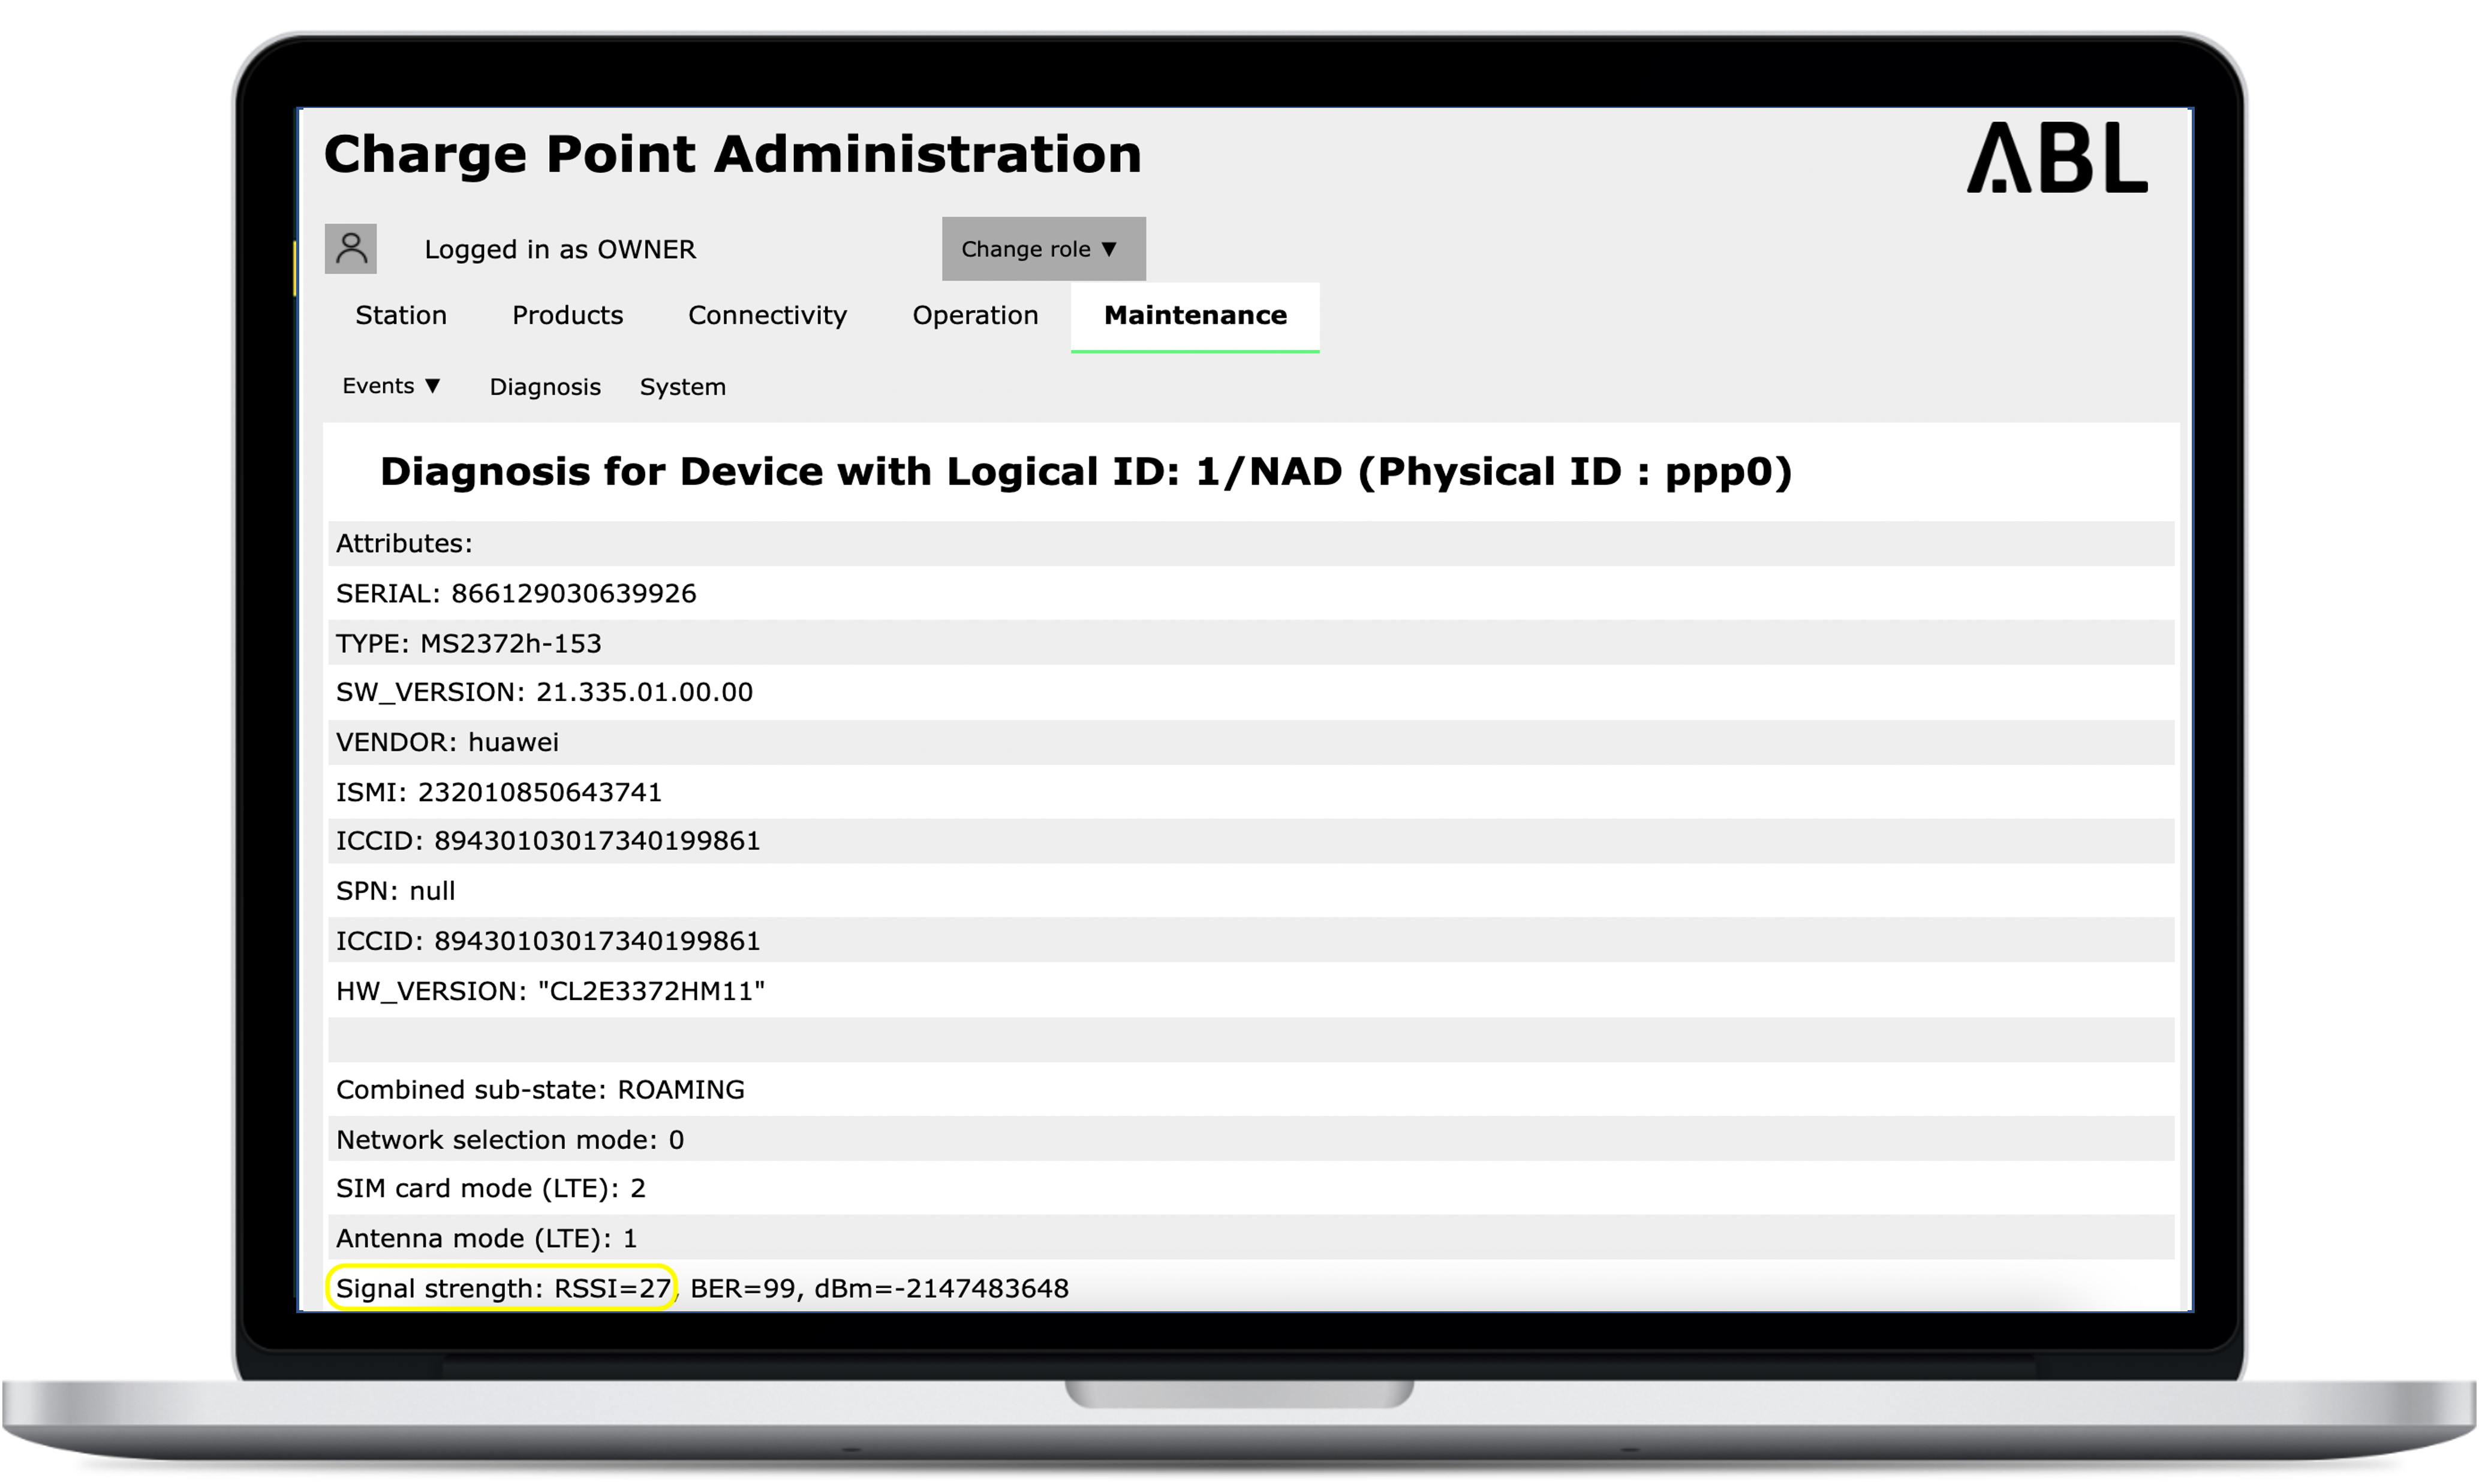Click the Maintenance tab

(1194, 315)
